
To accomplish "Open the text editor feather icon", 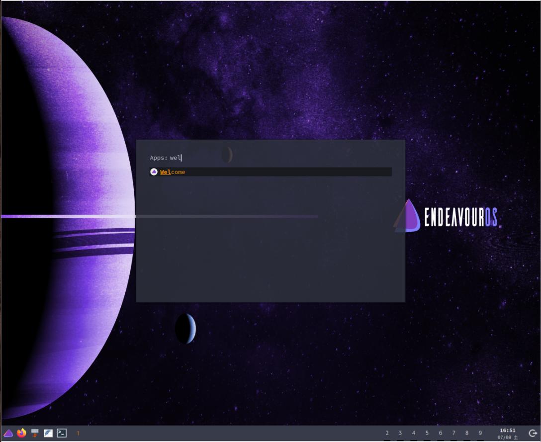I will (x=48, y=433).
